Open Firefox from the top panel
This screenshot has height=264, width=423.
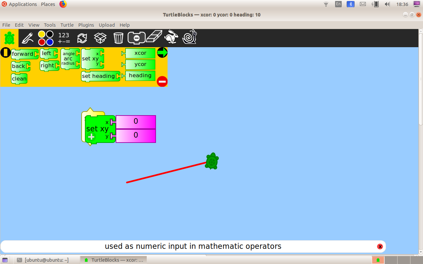point(63,4)
